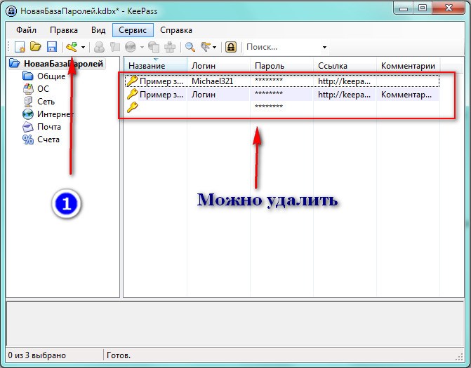Image resolution: width=471 pixels, height=368 pixels.
Task: Click the Общие folder icon
Action: click(x=28, y=76)
